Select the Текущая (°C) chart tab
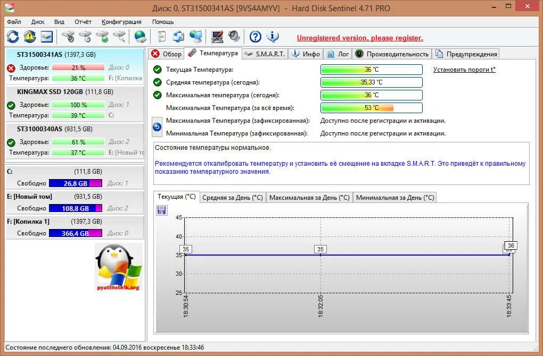The height and width of the screenshot is (356, 543). tap(177, 197)
